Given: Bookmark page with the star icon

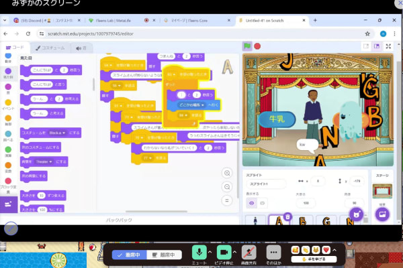Looking at the screenshot, I should tap(367, 33).
